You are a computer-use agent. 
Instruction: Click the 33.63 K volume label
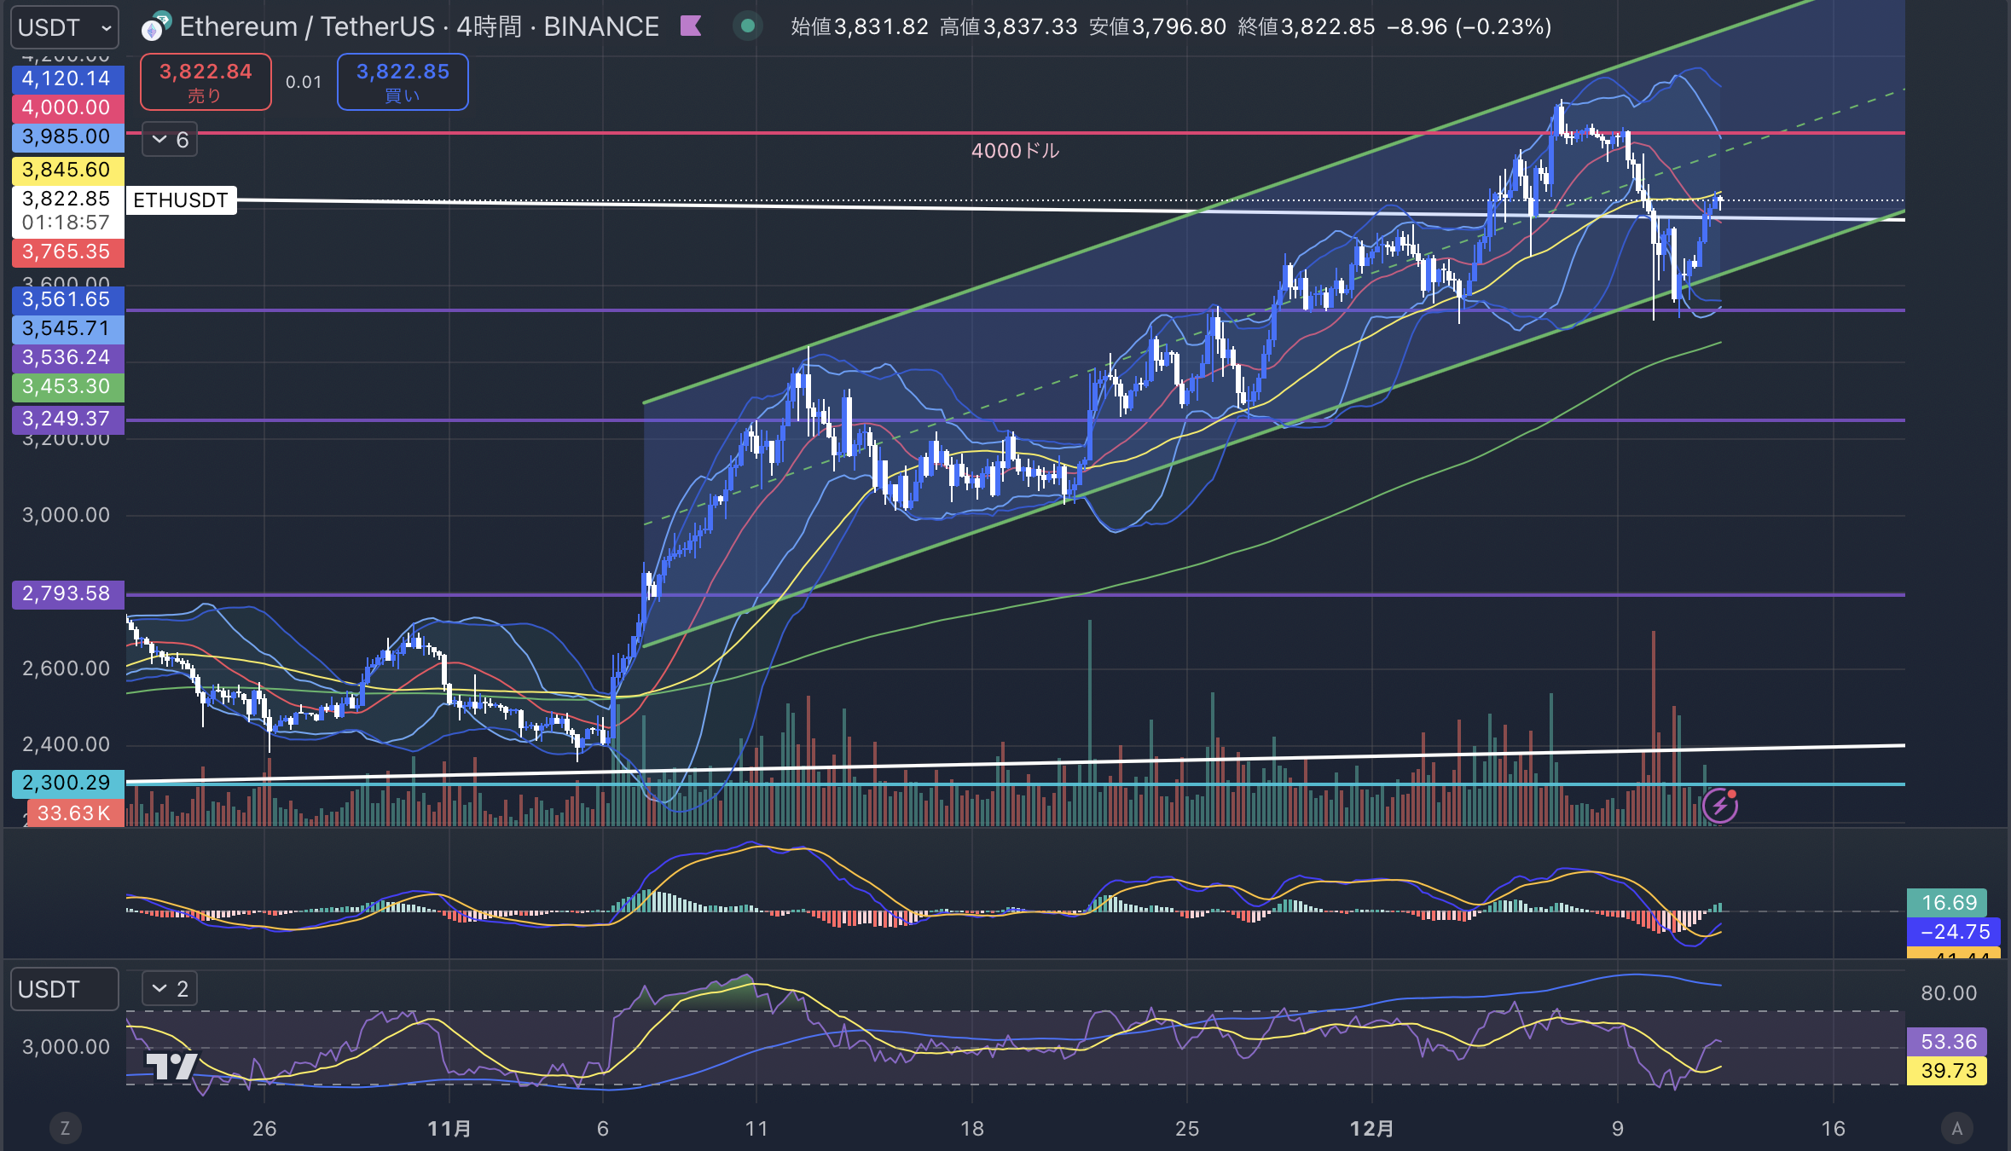[74, 813]
